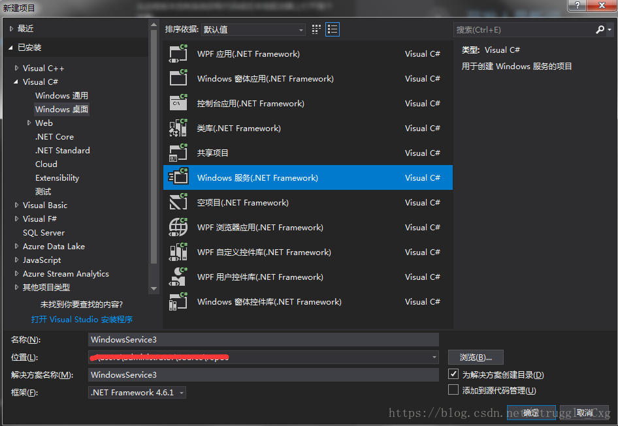Switch to small icons grid view
The width and height of the screenshot is (618, 426).
click(316, 29)
